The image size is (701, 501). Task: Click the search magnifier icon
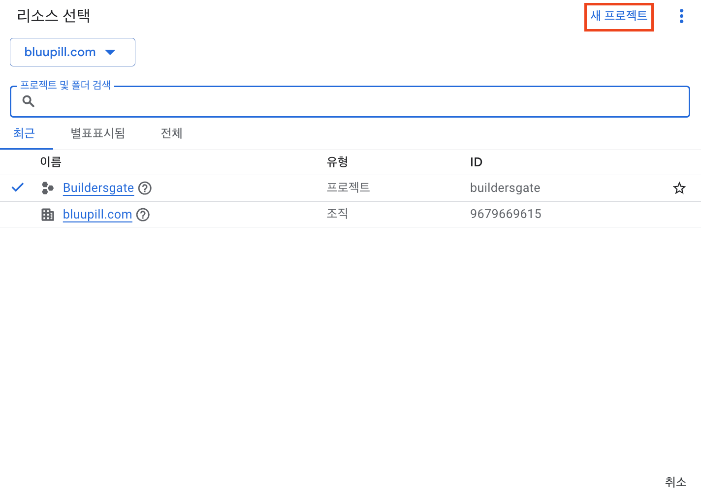[28, 101]
